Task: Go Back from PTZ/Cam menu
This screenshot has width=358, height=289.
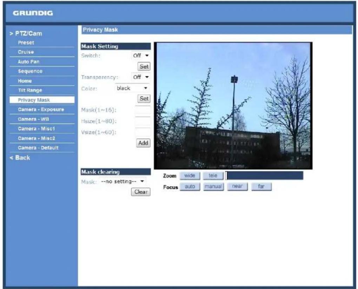Action: click(x=20, y=158)
